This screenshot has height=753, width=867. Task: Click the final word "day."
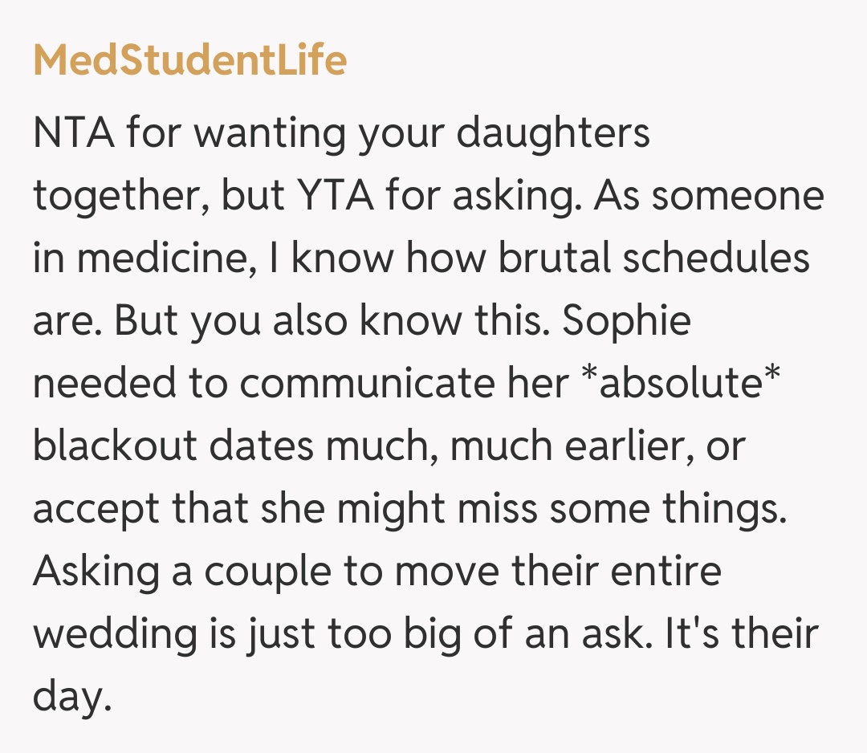coord(70,695)
